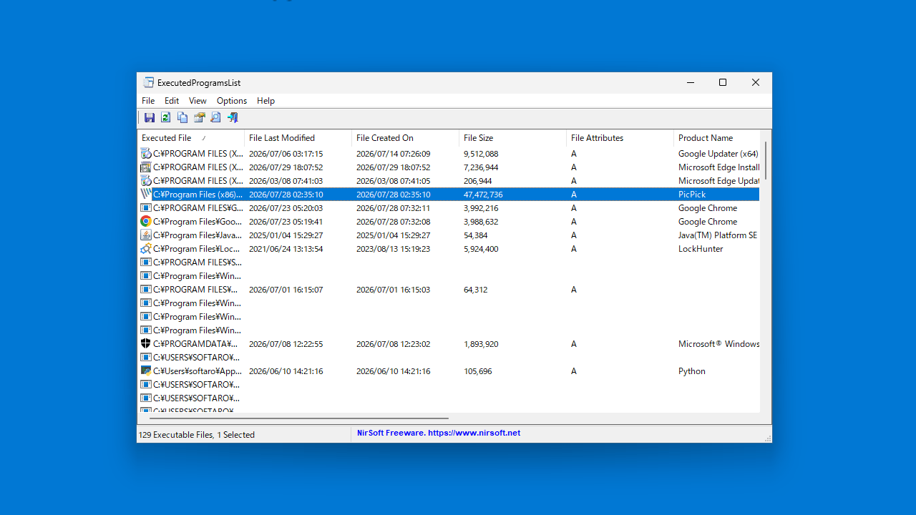Image resolution: width=916 pixels, height=515 pixels.
Task: Click the shield icon of the C:¥PROGRAMDATA row
Action: click(146, 344)
